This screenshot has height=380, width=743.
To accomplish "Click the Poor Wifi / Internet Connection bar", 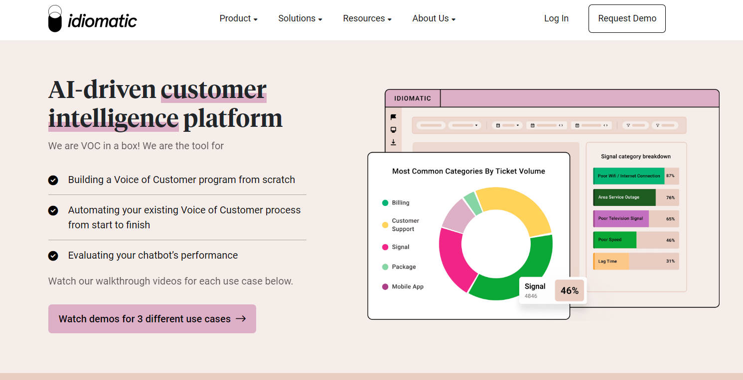I will [x=629, y=176].
